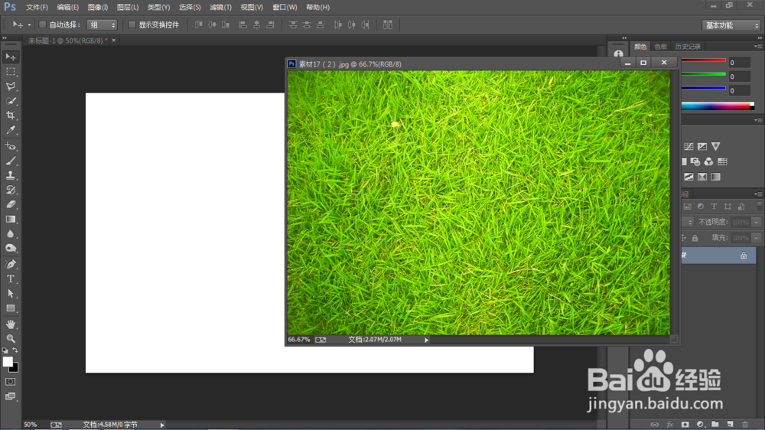Select the Rectangular Marquee tool

point(10,72)
